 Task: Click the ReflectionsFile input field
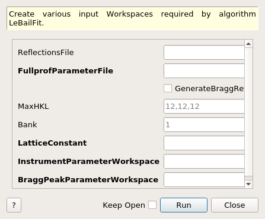204,52
